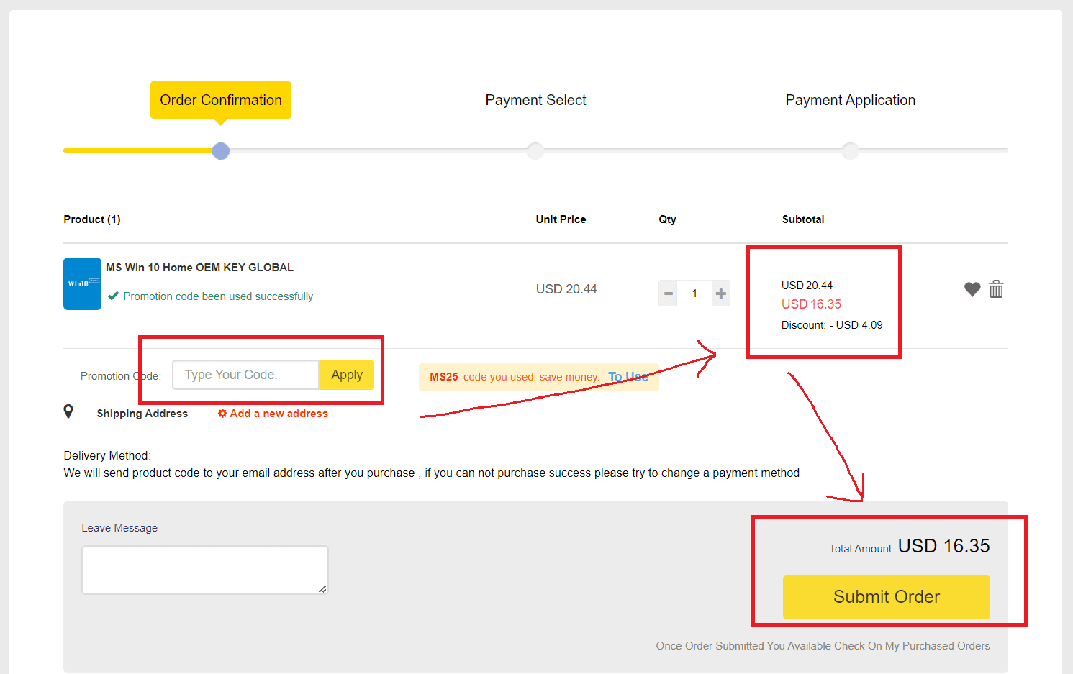
Task: Click the shipping address location pin icon
Action: pos(68,411)
